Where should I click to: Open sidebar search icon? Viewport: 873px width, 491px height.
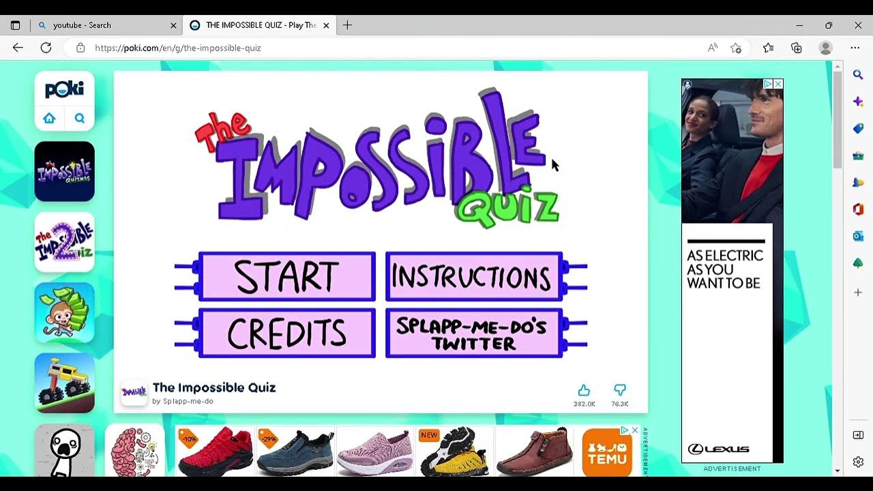click(x=858, y=74)
